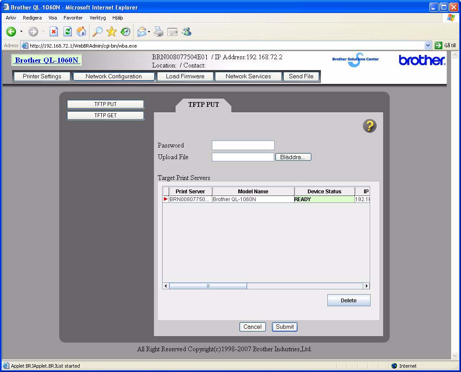The width and height of the screenshot is (461, 372).
Task: Click the Internet zone globe icon
Action: pyautogui.click(x=394, y=366)
